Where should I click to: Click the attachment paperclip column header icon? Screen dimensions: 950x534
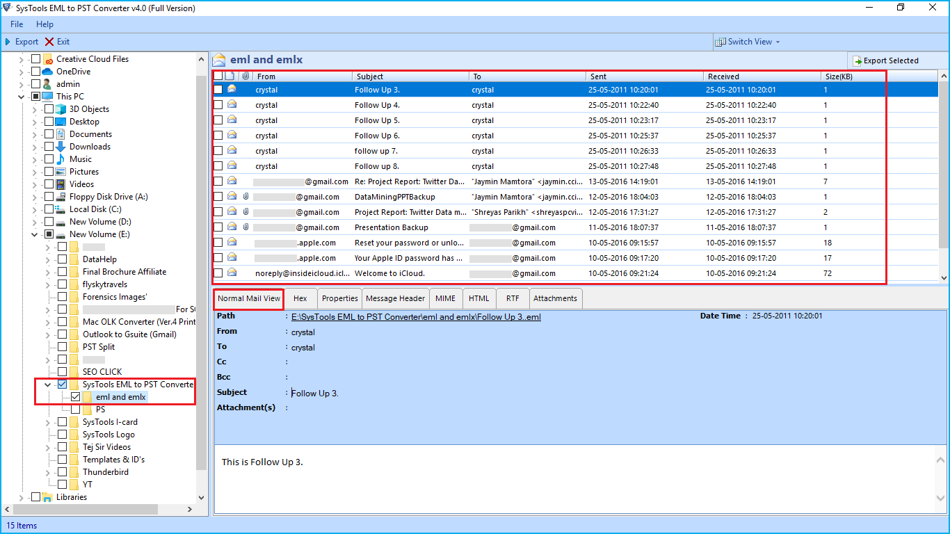point(245,76)
